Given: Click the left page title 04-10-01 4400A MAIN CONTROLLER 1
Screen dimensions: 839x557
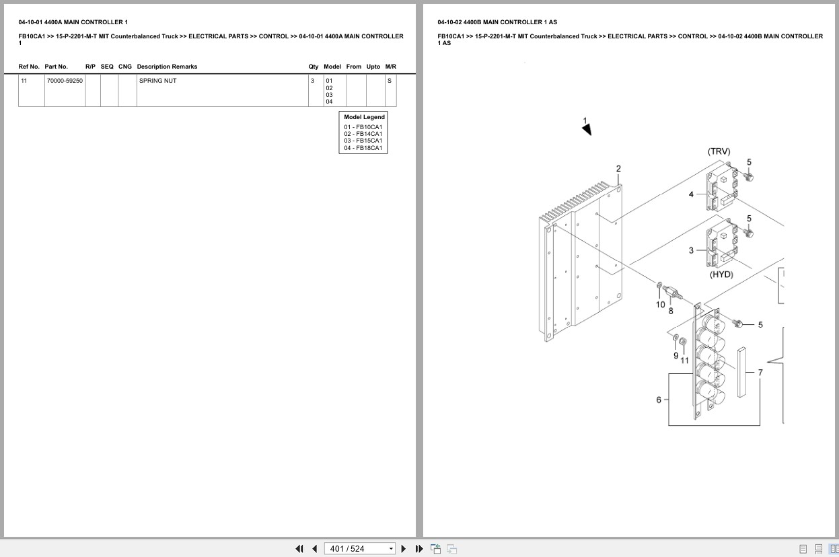Looking at the screenshot, I should click(73, 22).
